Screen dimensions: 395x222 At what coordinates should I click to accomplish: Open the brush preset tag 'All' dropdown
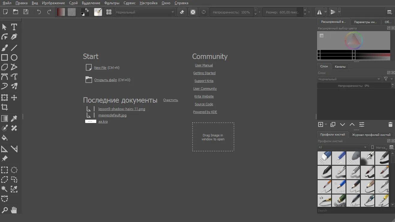[343, 147]
